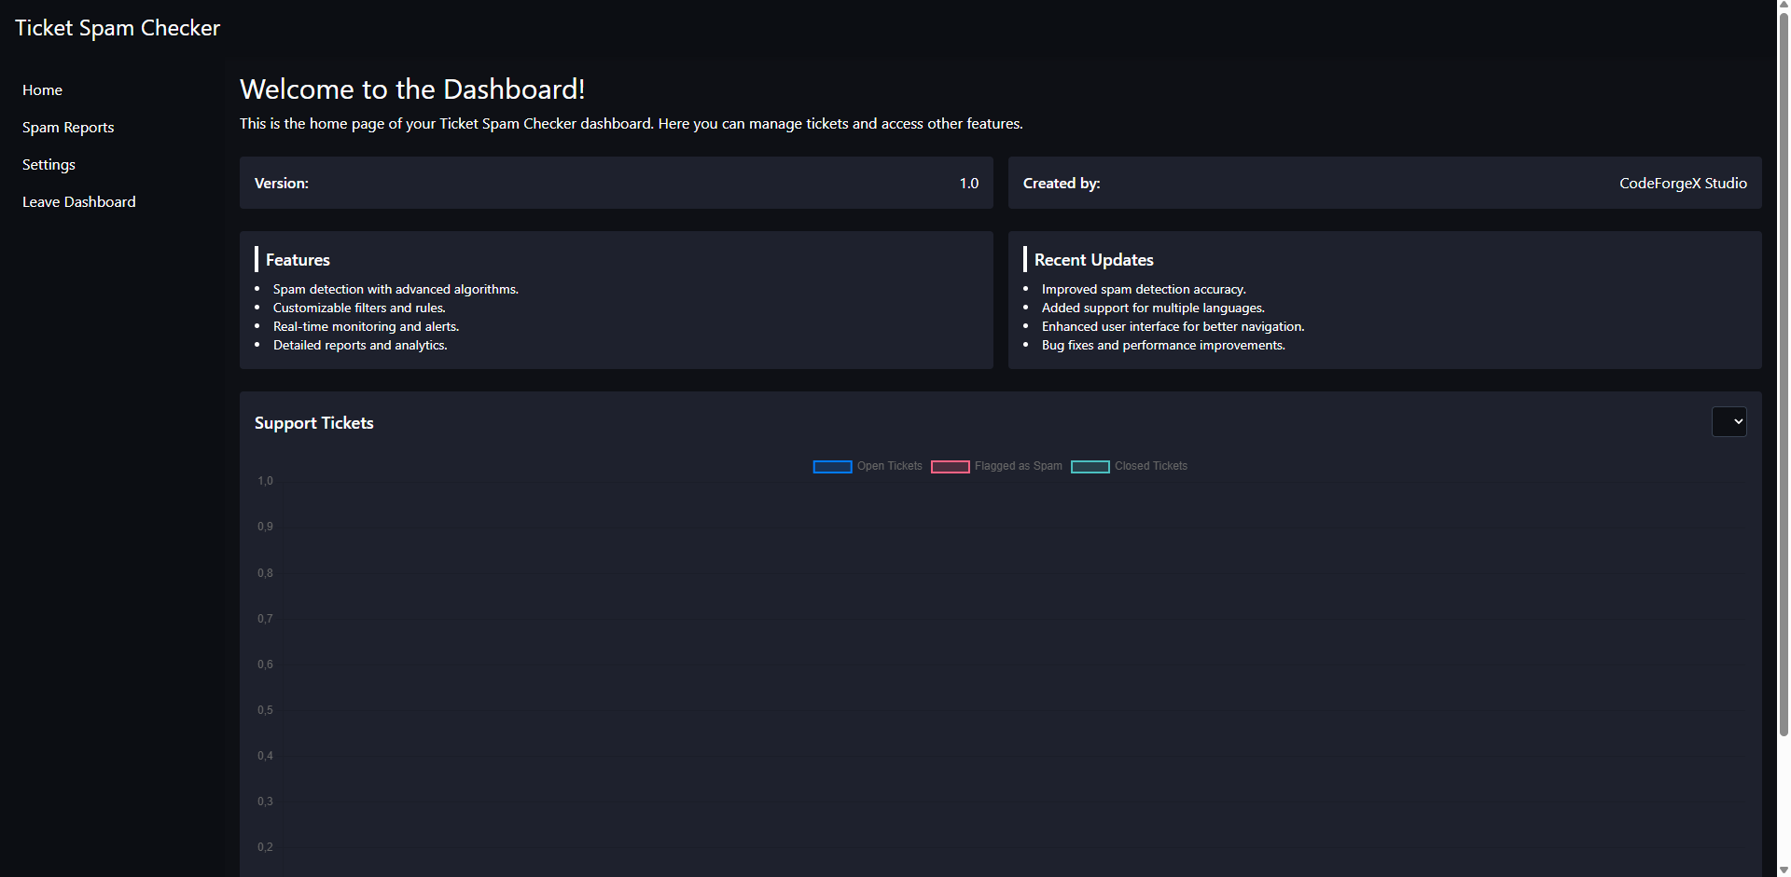Click the vertical page scrollbar thumb
Viewport: 1791px width, 877px height.
[1784, 373]
